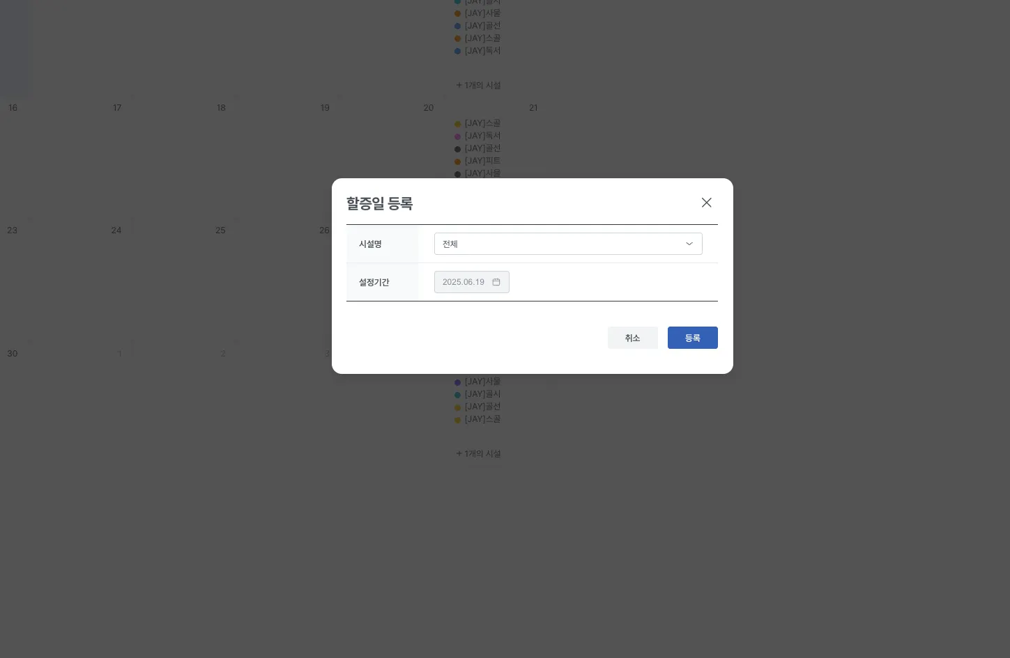Close the 할증일 등록 dialog with X
1010x658 pixels.
tap(706, 203)
